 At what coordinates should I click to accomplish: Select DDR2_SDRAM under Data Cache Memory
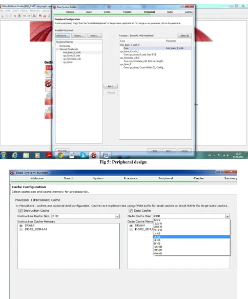coord(131,230)
